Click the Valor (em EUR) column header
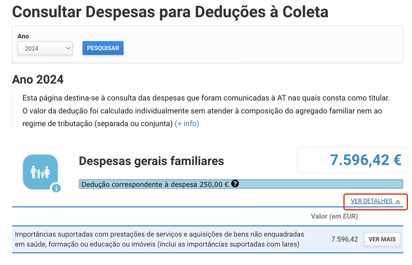412x265 pixels. pyautogui.click(x=335, y=216)
